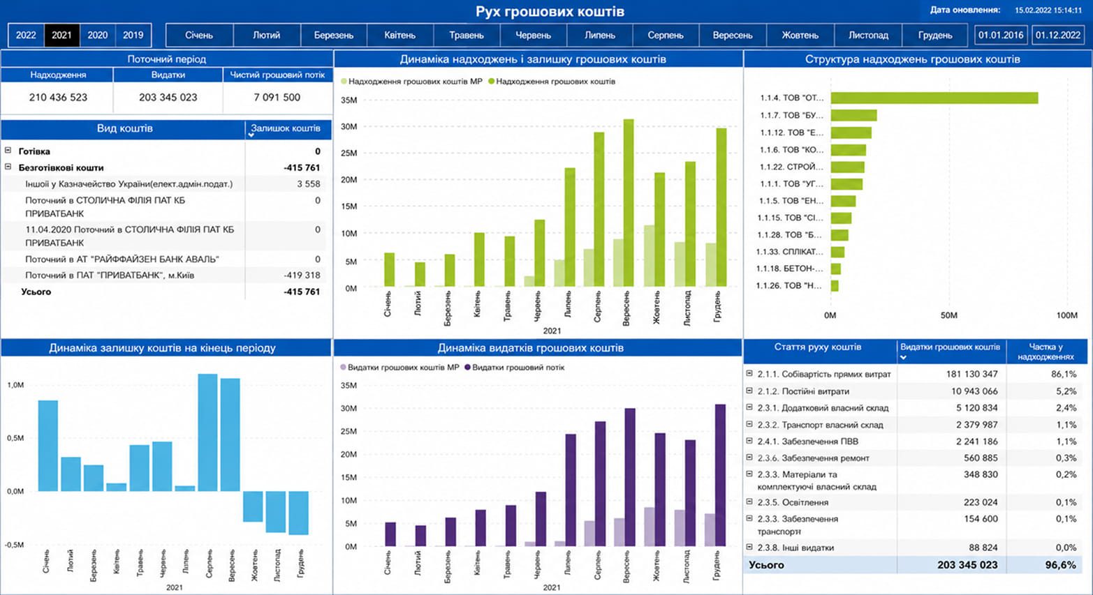Click the -419 318 balance value
1093x595 pixels.
pos(302,275)
